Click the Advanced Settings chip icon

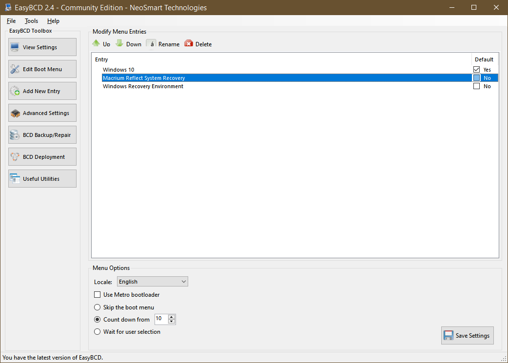tap(15, 113)
